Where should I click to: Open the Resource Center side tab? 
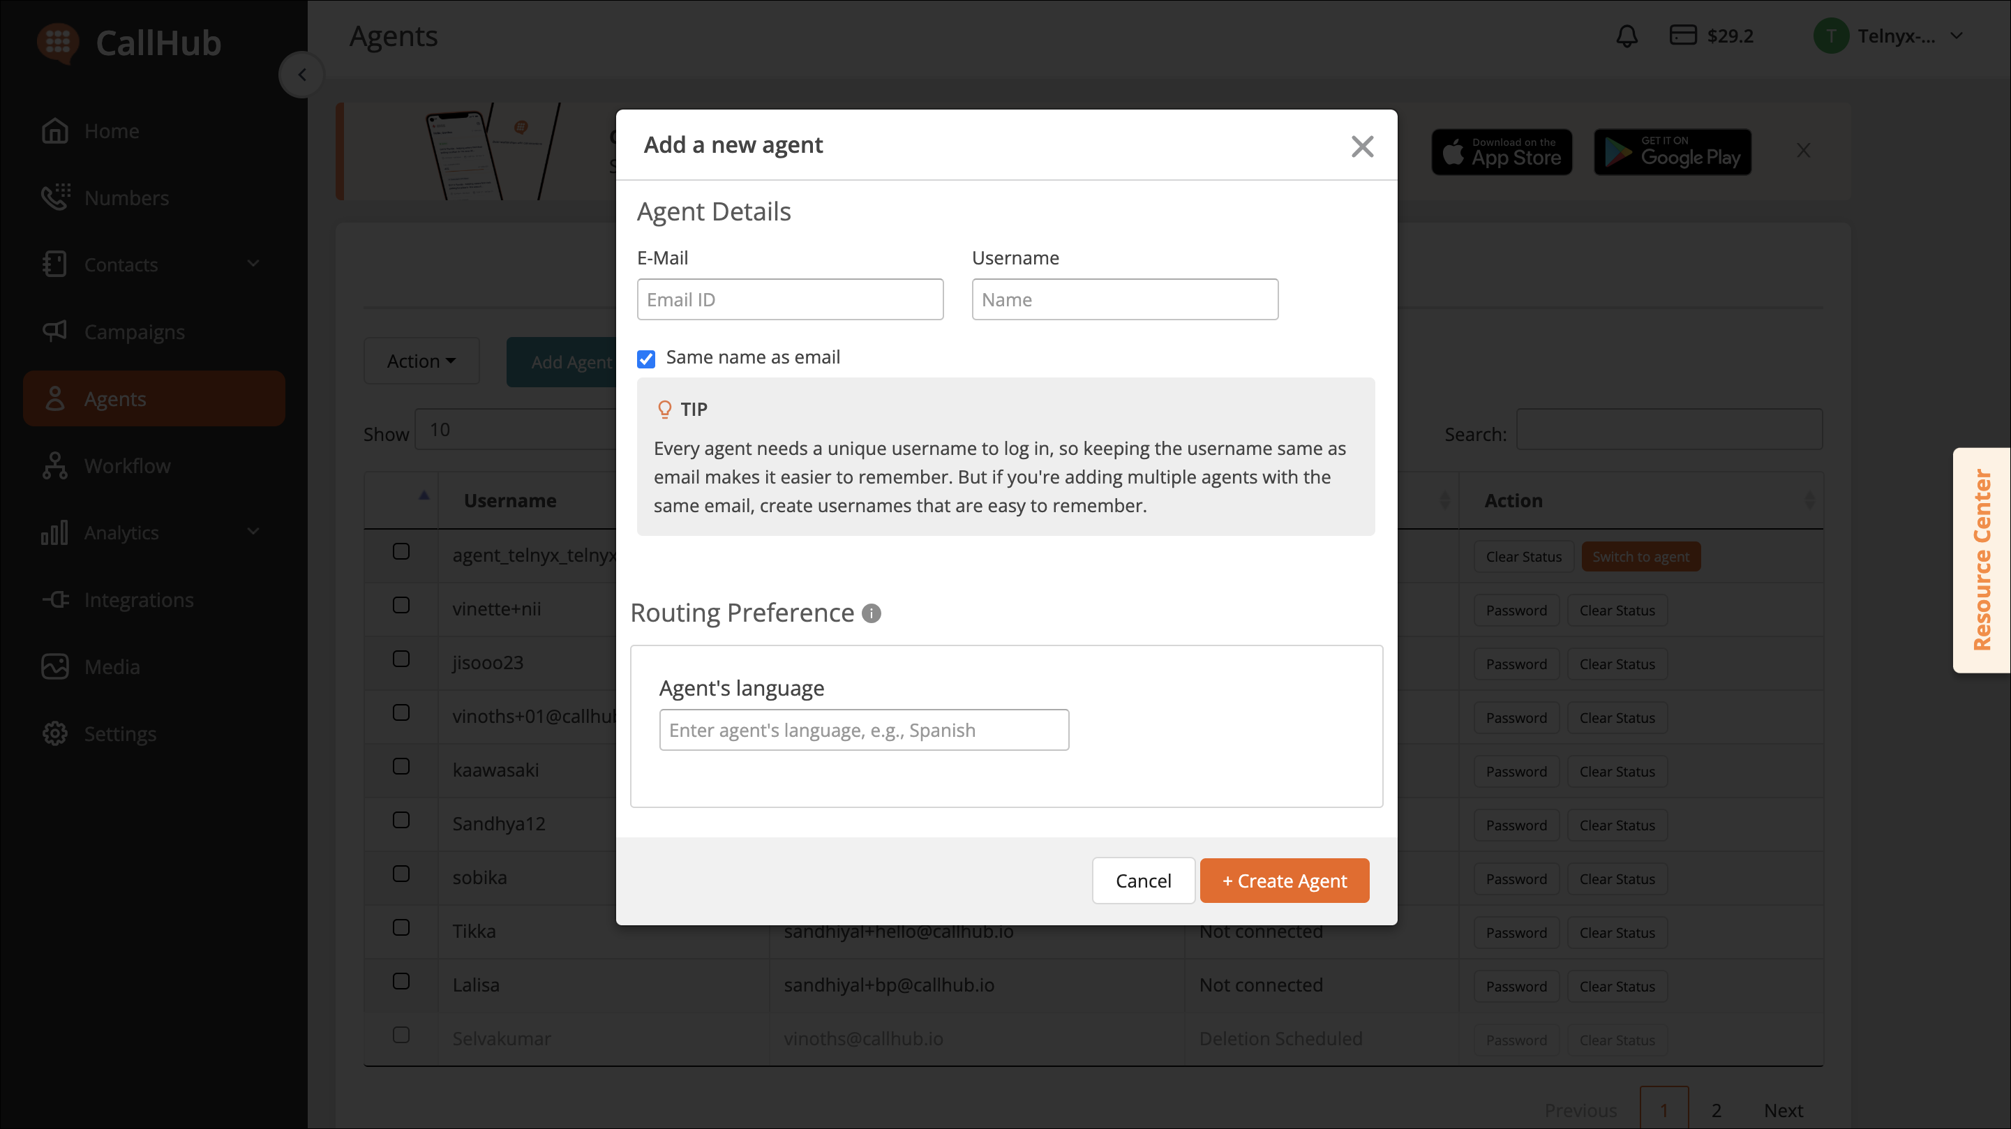pyautogui.click(x=1981, y=560)
